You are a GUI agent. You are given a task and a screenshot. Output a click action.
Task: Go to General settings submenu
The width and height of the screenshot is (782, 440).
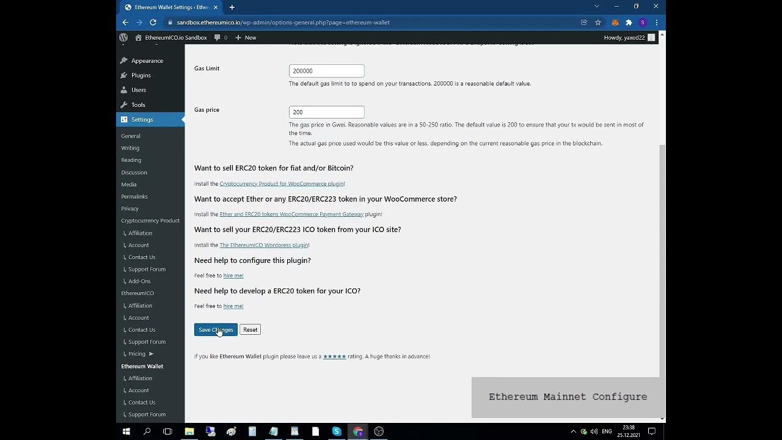click(131, 136)
